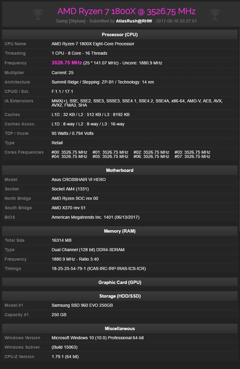This screenshot has width=240, height=369.
Task: Click the pink 3526.75 MHz frequency value
Action: coord(67,63)
